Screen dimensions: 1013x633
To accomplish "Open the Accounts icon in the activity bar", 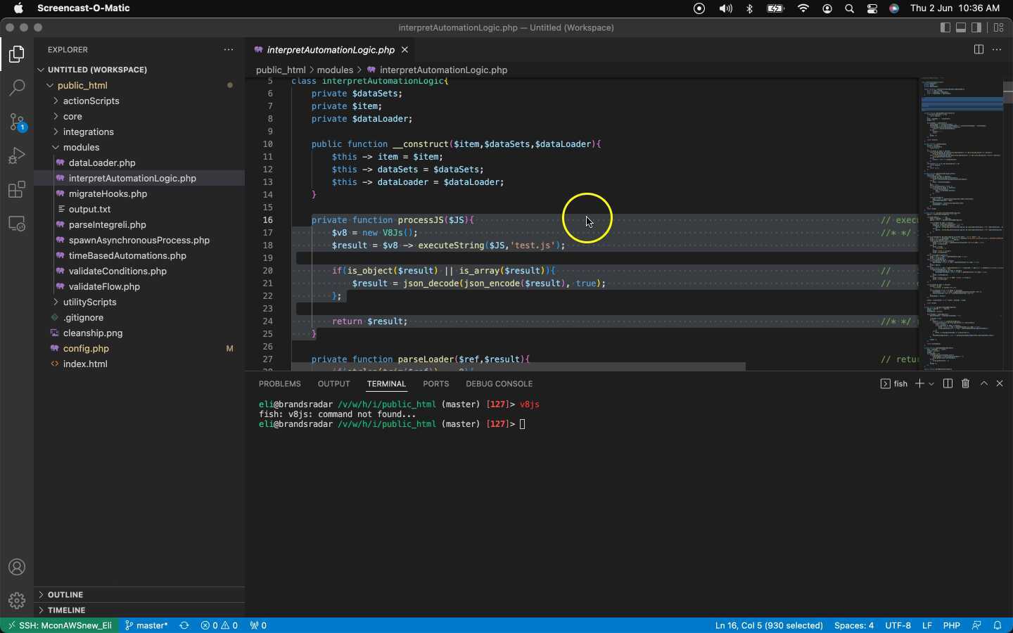I will 16,567.
